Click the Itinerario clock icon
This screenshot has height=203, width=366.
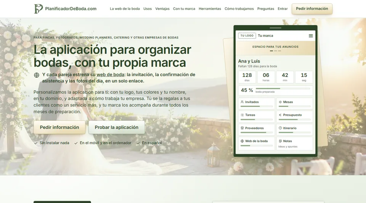point(280,128)
